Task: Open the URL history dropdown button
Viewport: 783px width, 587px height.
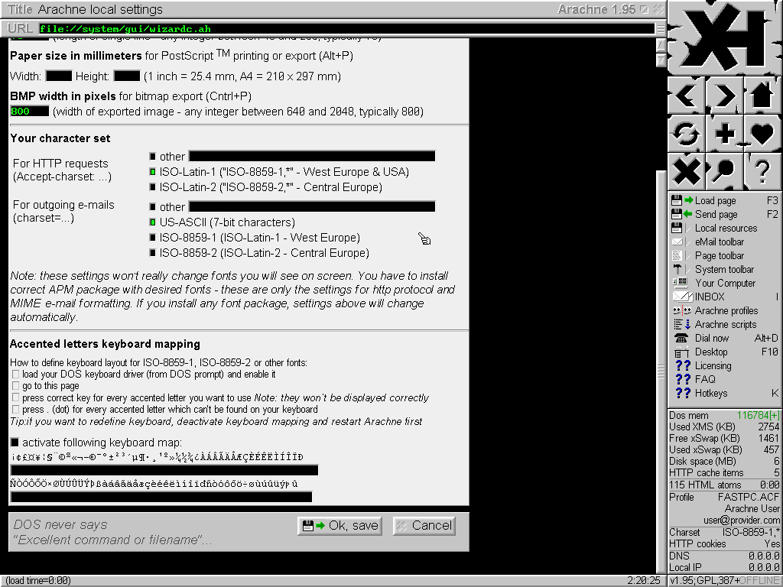Action: (661, 29)
